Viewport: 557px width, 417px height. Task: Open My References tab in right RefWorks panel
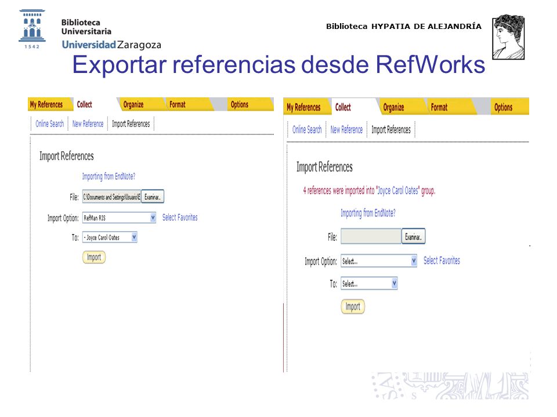tap(303, 107)
